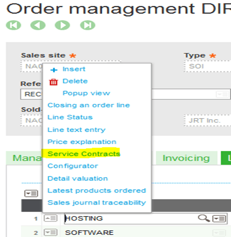Open Line Status menu entry
231x237 pixels.
pos(70,117)
